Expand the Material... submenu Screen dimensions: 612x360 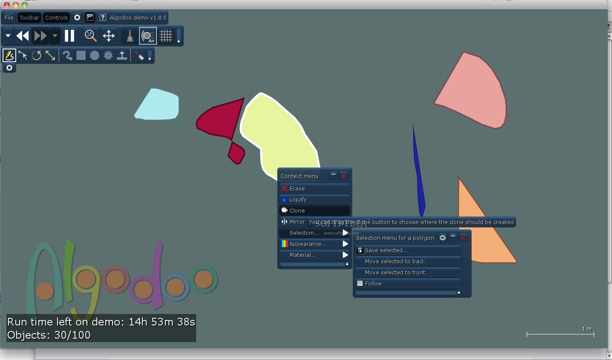[x=315, y=255]
